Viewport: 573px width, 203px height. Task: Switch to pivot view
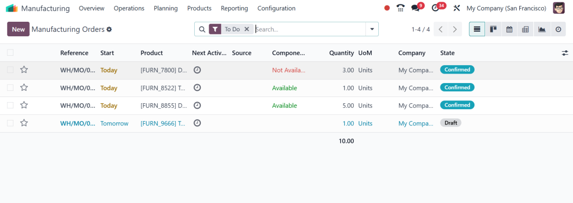[x=525, y=29]
